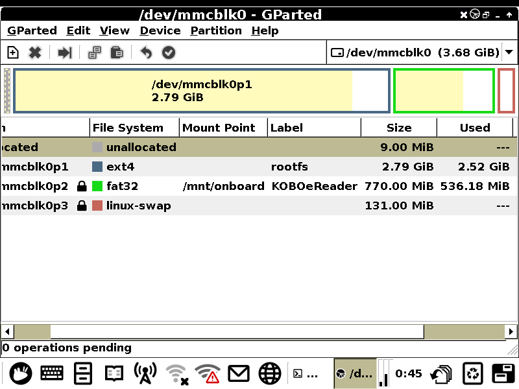Click the 131.00 MiB size value
Screen dimensions: 519x389
click(399, 206)
